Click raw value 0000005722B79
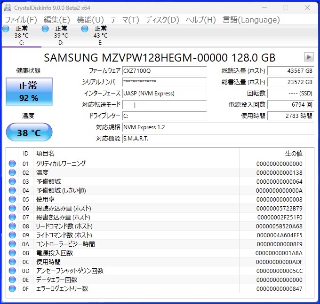 280,209
